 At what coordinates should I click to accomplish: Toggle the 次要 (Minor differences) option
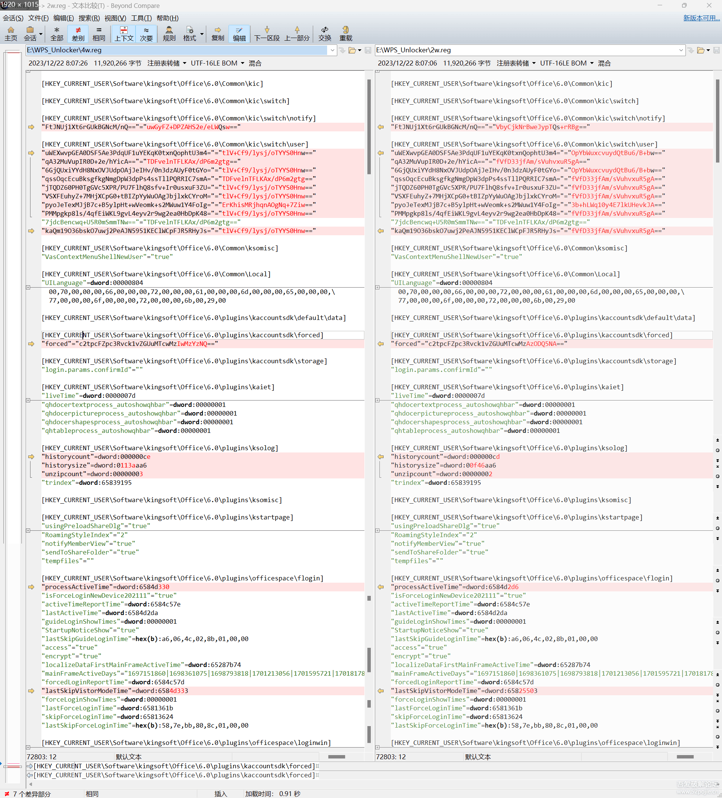(146, 34)
